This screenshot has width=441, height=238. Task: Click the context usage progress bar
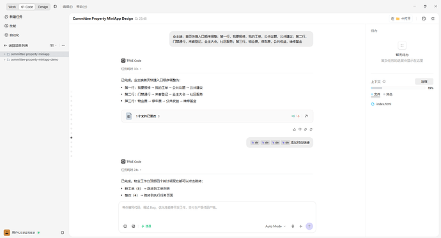pyautogui.click(x=398, y=88)
